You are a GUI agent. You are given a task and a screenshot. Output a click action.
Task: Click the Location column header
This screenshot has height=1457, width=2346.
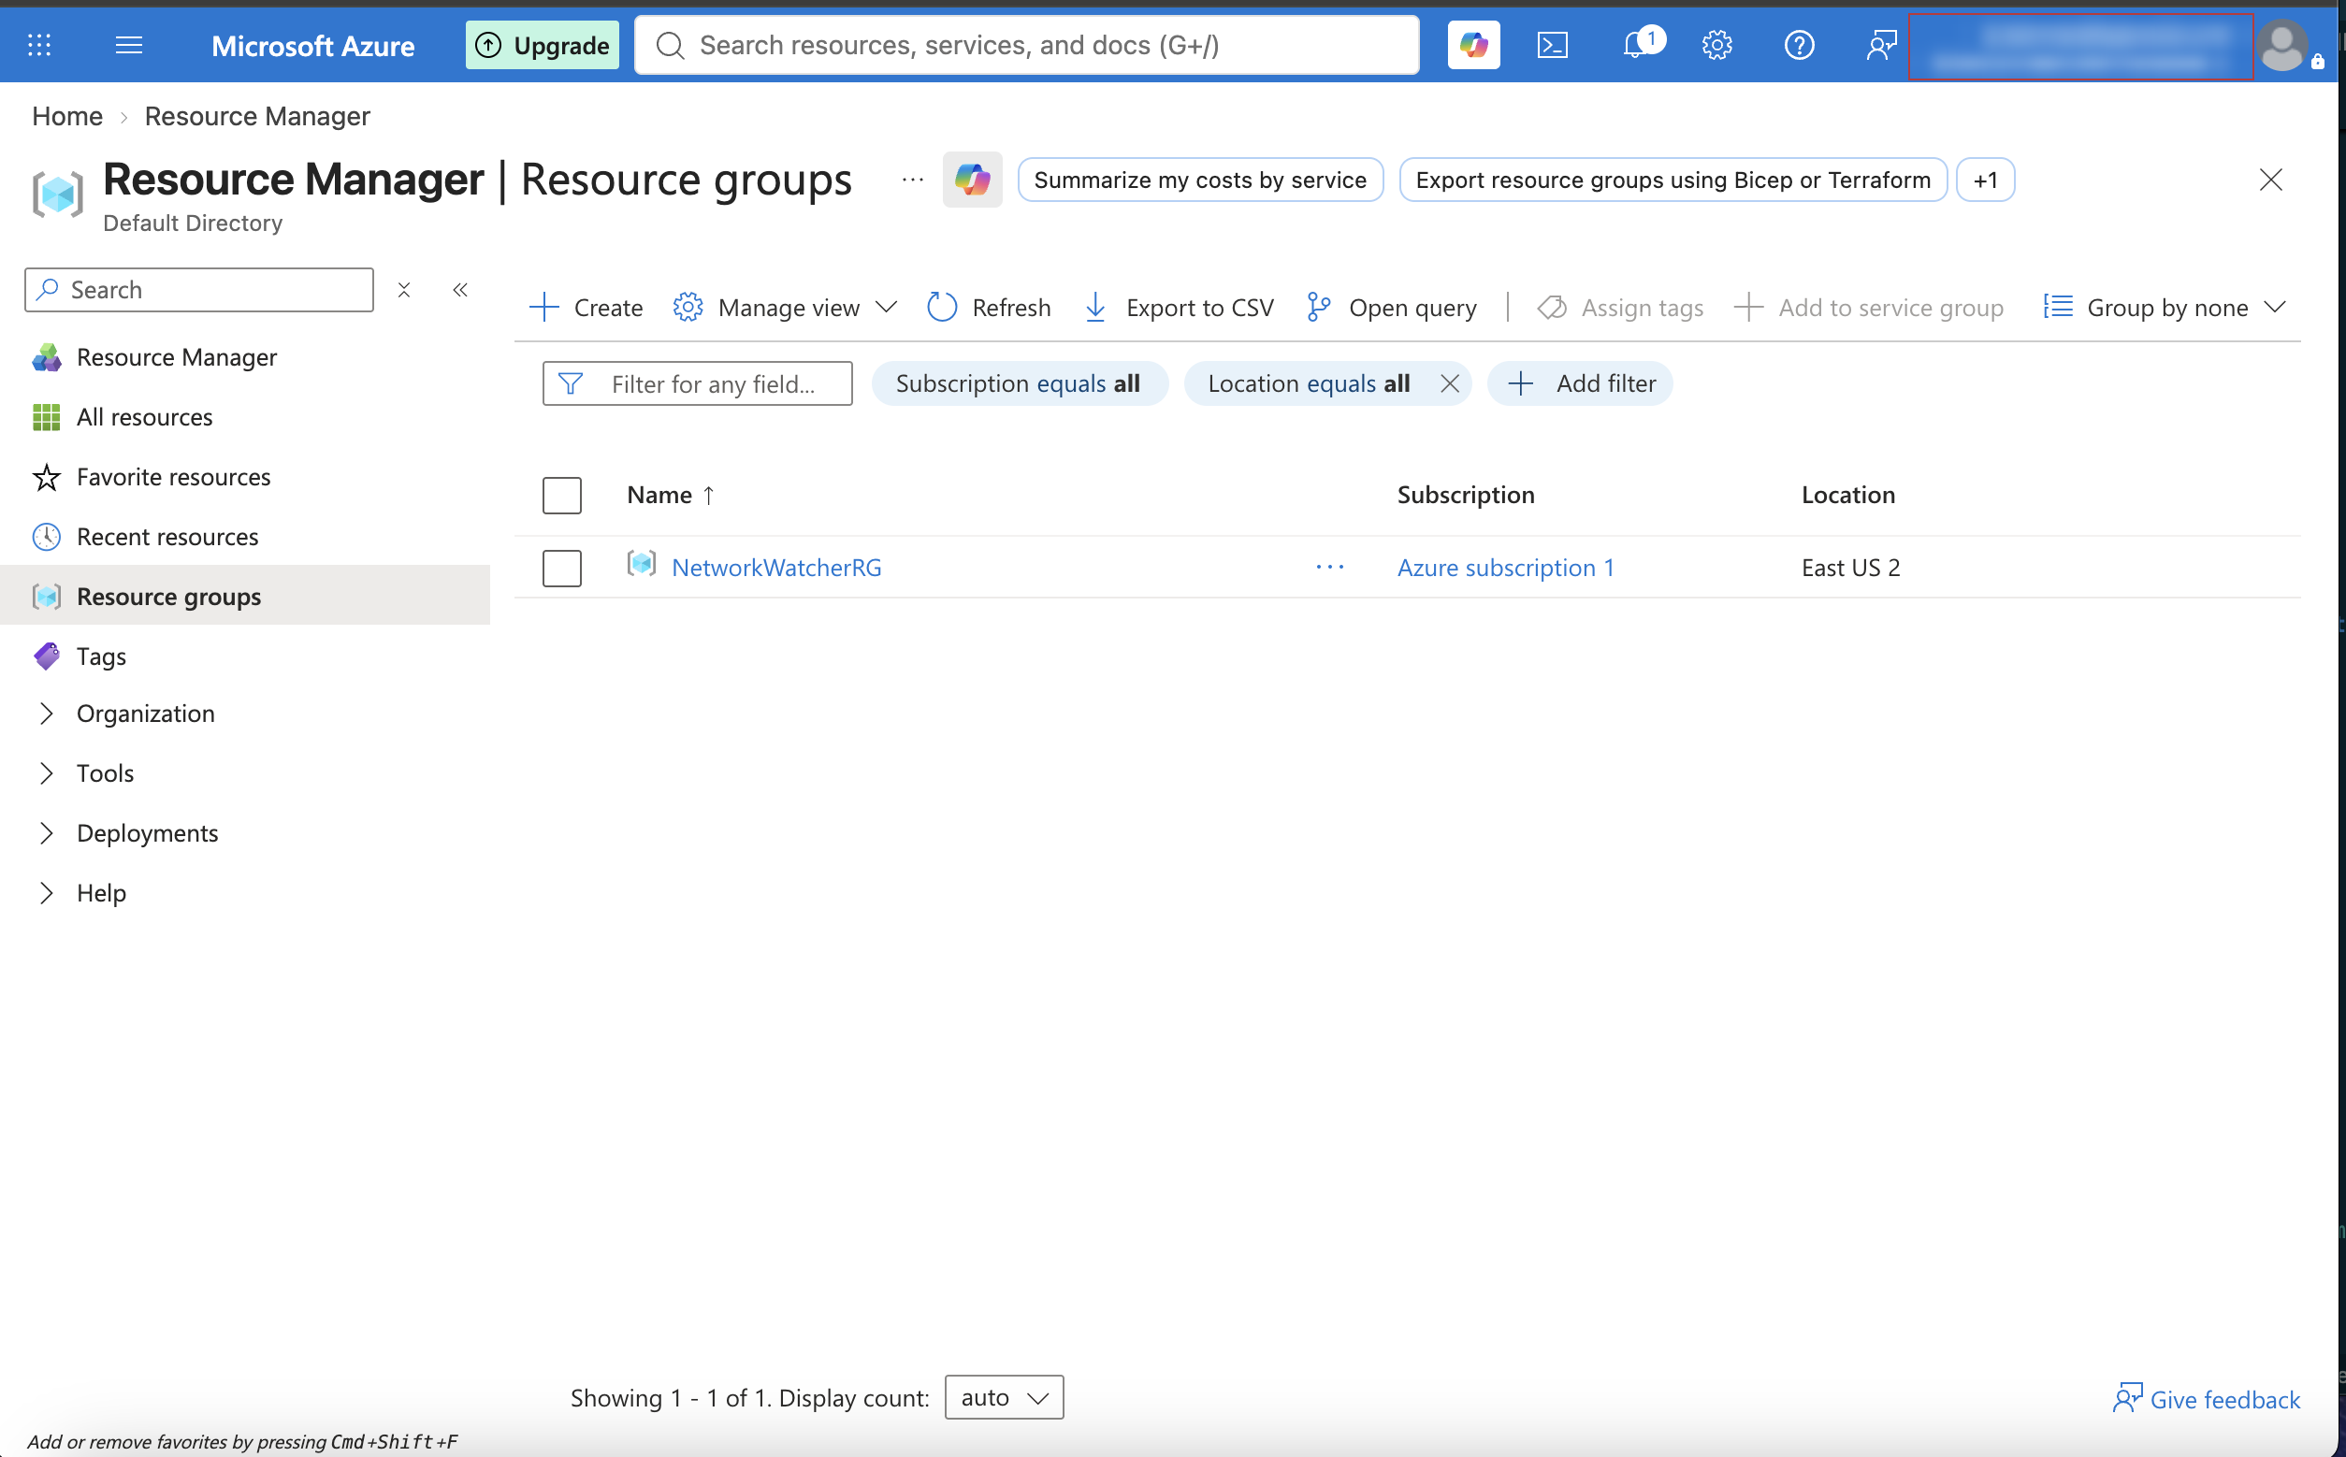(1847, 495)
